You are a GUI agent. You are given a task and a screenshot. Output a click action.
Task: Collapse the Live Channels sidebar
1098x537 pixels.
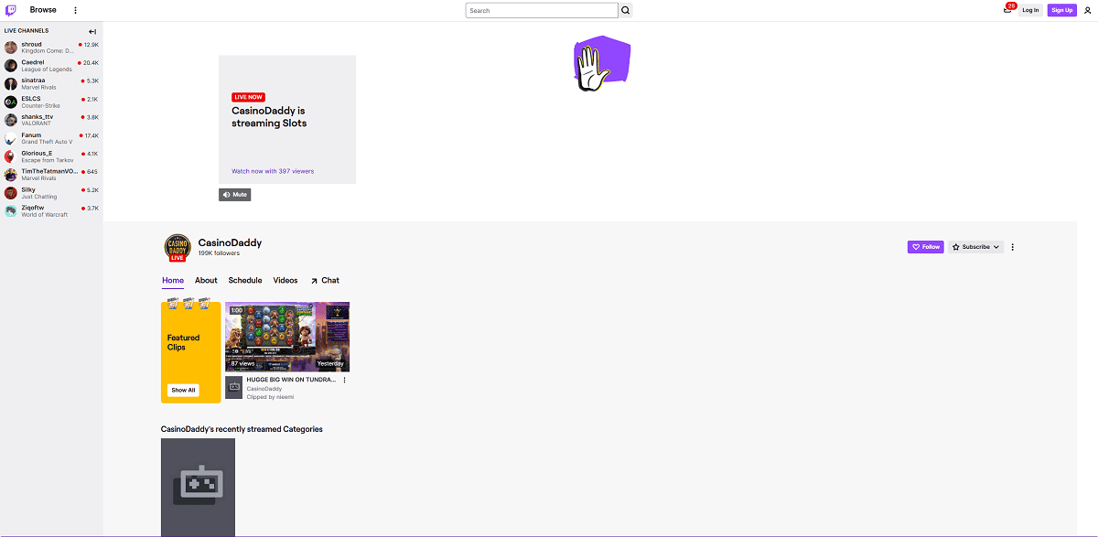coord(92,31)
